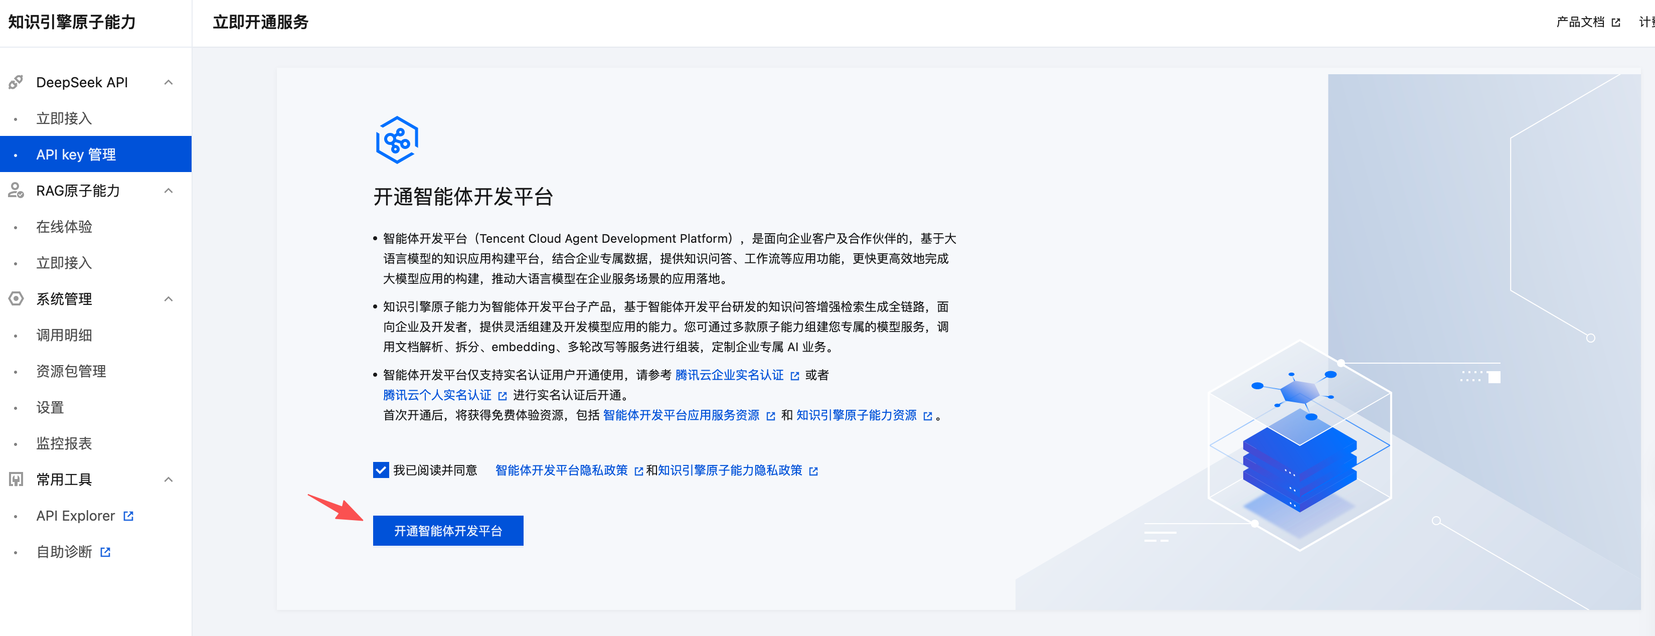
Task: Open 腾讯云企业实名认证 link
Action: (x=729, y=375)
